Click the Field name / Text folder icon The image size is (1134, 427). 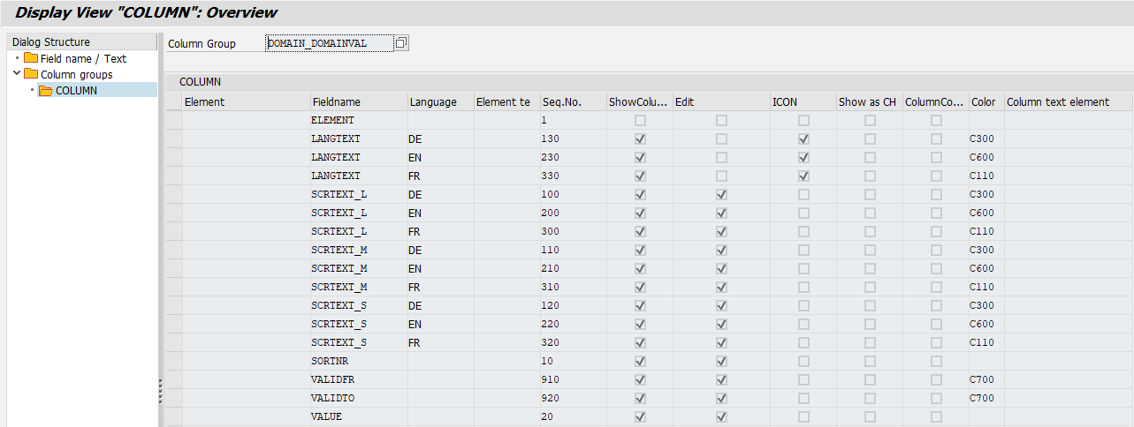pyautogui.click(x=31, y=59)
